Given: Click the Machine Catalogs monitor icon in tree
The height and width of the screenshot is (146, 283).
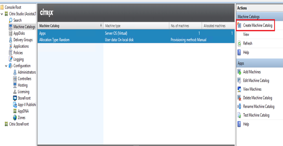Looking at the screenshot, I should (x=11, y=27).
